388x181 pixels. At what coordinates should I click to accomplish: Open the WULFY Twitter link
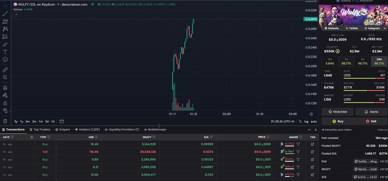coord(352,28)
